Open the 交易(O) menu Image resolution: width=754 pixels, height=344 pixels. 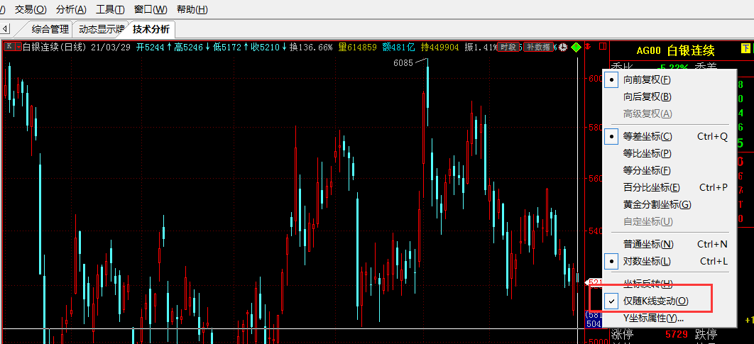point(31,9)
